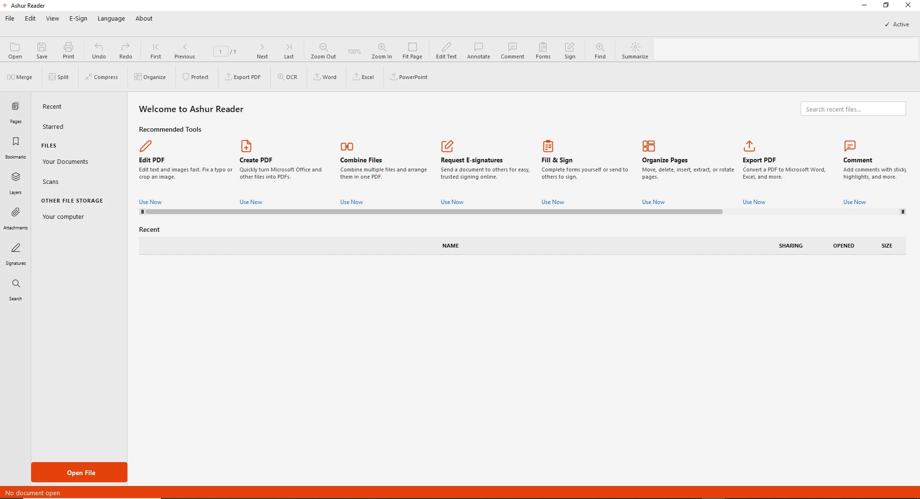This screenshot has height=499, width=920.
Task: Click the Compress tool button
Action: [102, 77]
